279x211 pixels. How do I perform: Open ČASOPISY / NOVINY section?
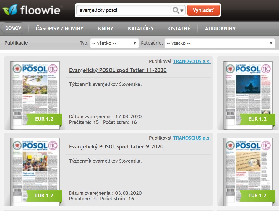tap(60, 28)
